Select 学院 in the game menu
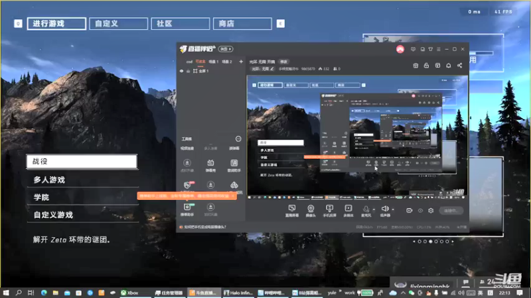 (x=82, y=197)
